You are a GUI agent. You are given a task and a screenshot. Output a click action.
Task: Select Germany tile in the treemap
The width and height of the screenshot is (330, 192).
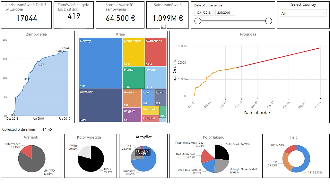click(x=100, y=105)
